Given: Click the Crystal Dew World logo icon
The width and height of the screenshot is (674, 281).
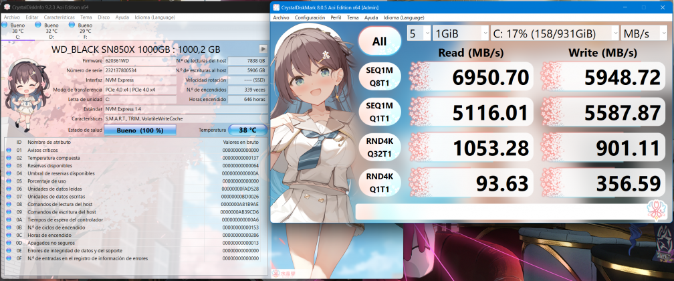Looking at the screenshot, I should point(655,211).
